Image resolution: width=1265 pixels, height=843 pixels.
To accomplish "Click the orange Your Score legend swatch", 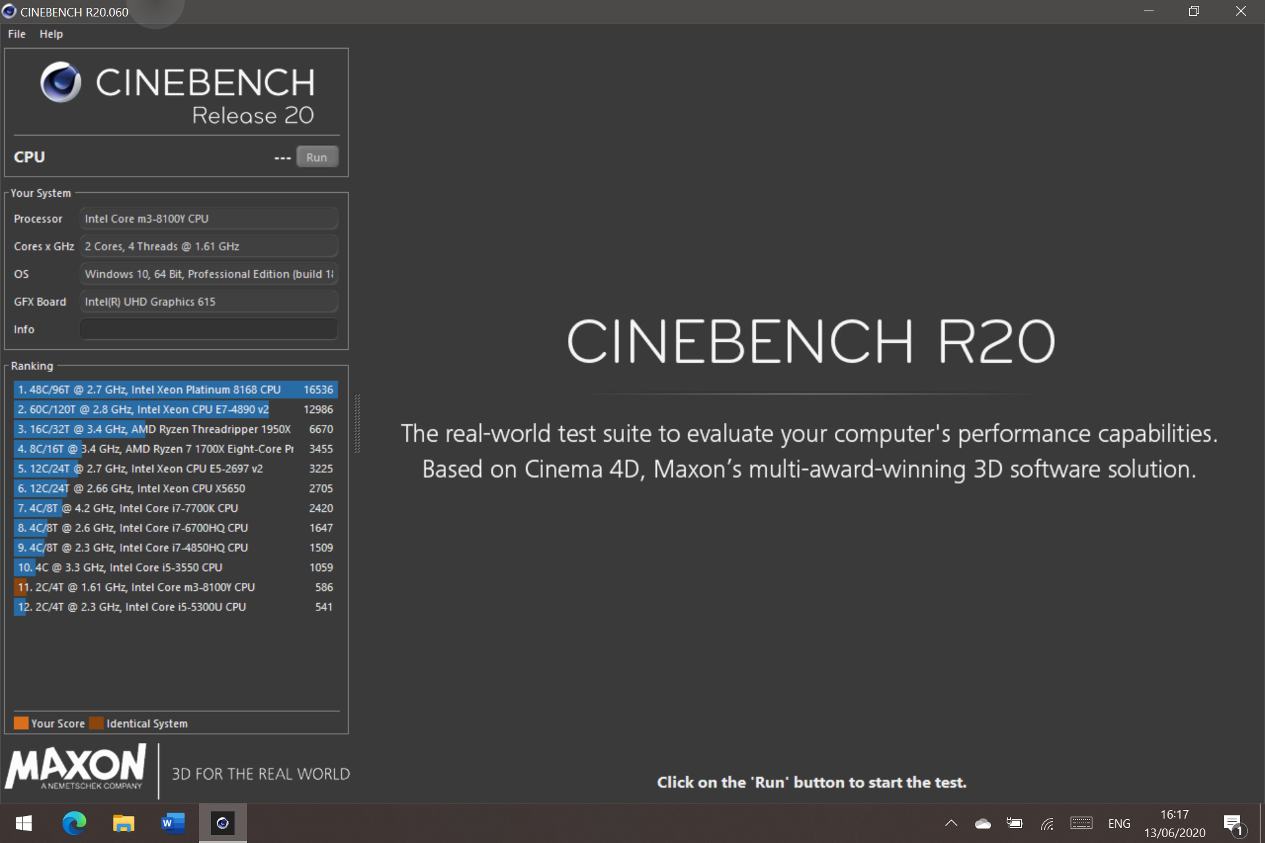I will (21, 723).
